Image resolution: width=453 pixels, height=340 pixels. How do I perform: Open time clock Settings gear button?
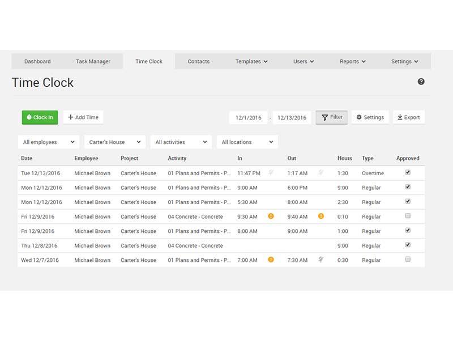tap(370, 117)
